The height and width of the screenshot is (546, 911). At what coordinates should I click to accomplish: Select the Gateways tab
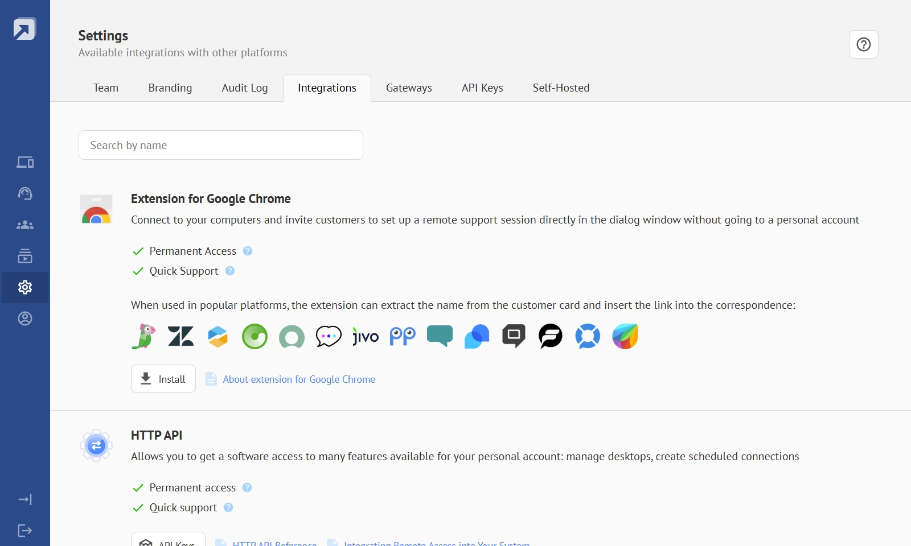click(409, 88)
